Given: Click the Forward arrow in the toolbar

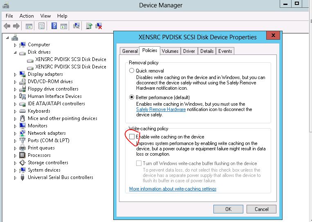Looking at the screenshot, I should click(x=16, y=26).
